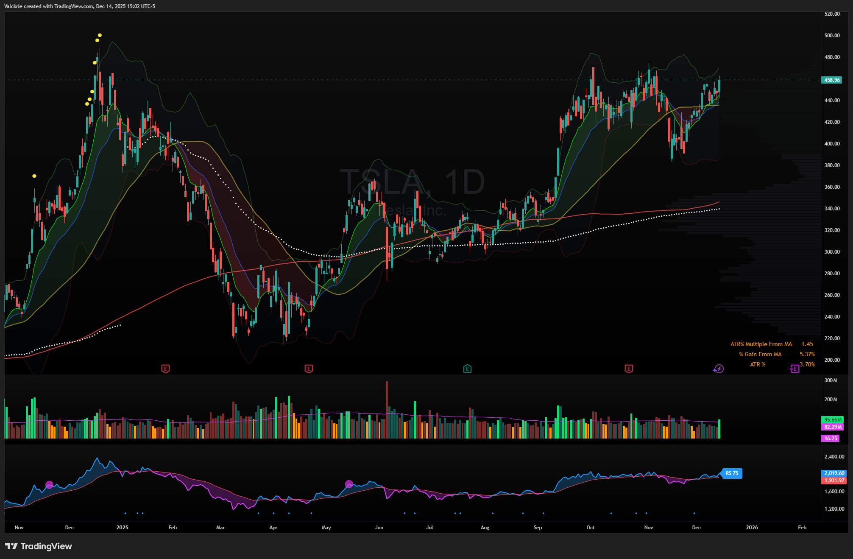Click the TradingView logo at bottom left
This screenshot has width=853, height=559.
[39, 546]
